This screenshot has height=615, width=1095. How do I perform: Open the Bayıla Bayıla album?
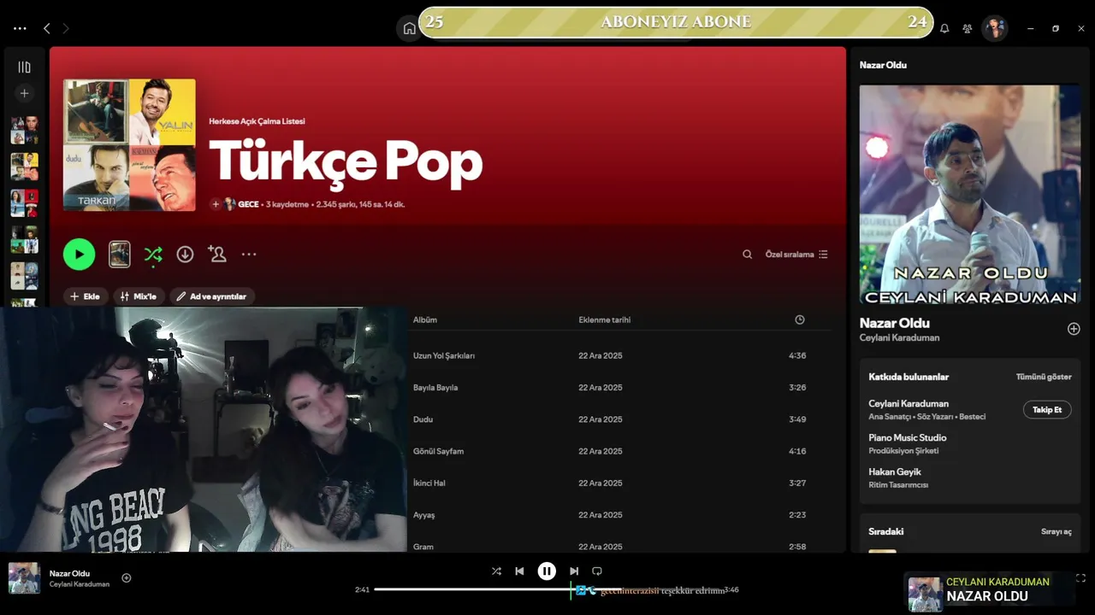pos(435,387)
